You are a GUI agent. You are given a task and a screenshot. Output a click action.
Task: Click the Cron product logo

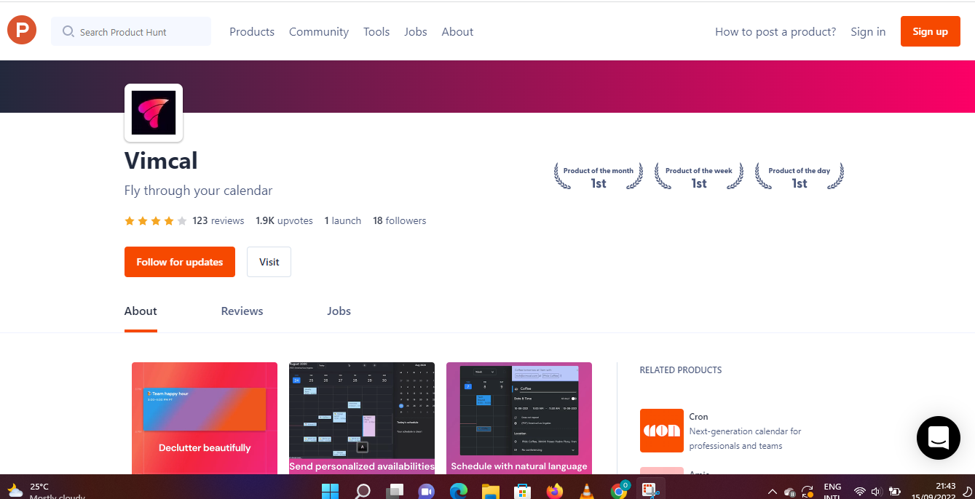click(x=662, y=431)
